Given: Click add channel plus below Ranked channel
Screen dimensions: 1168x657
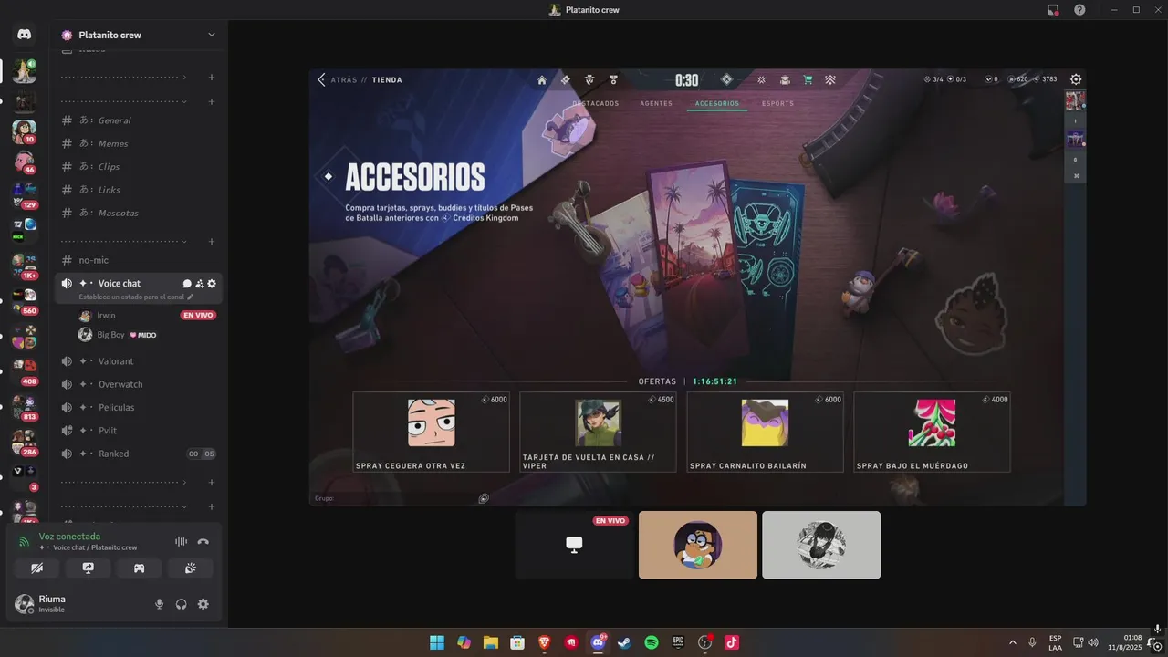Looking at the screenshot, I should tap(212, 482).
